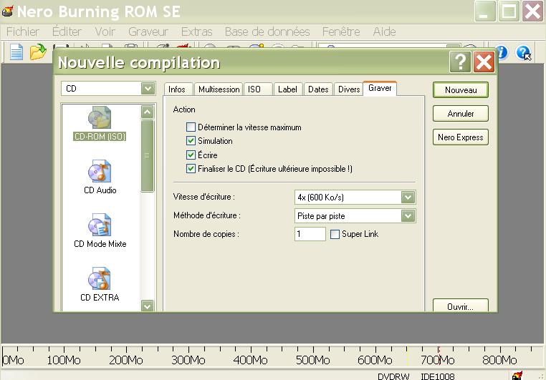Switch to the Infos tab
Image resolution: width=546 pixels, height=380 pixels.
pyautogui.click(x=177, y=89)
